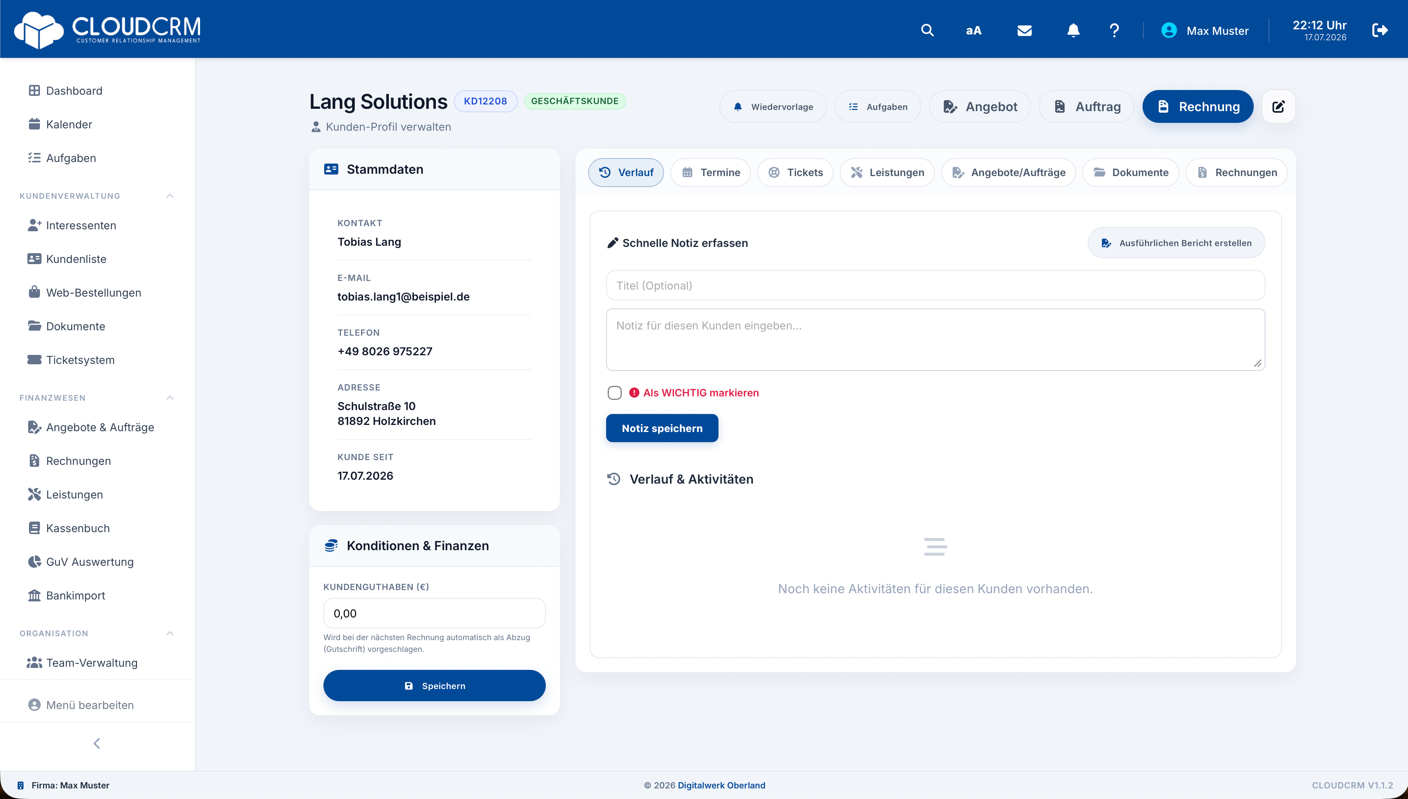Click the Stammdaten card header icon
1408x799 pixels.
pos(331,169)
